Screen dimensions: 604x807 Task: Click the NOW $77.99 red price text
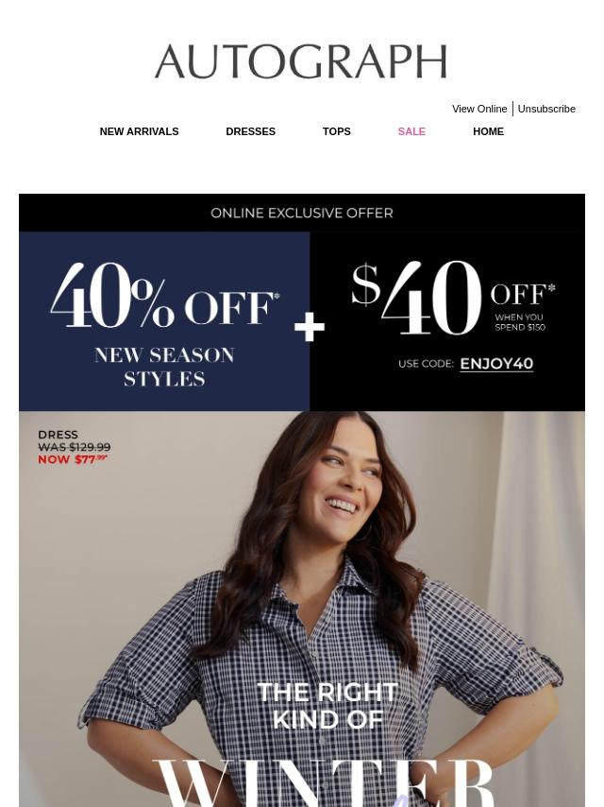pos(73,459)
